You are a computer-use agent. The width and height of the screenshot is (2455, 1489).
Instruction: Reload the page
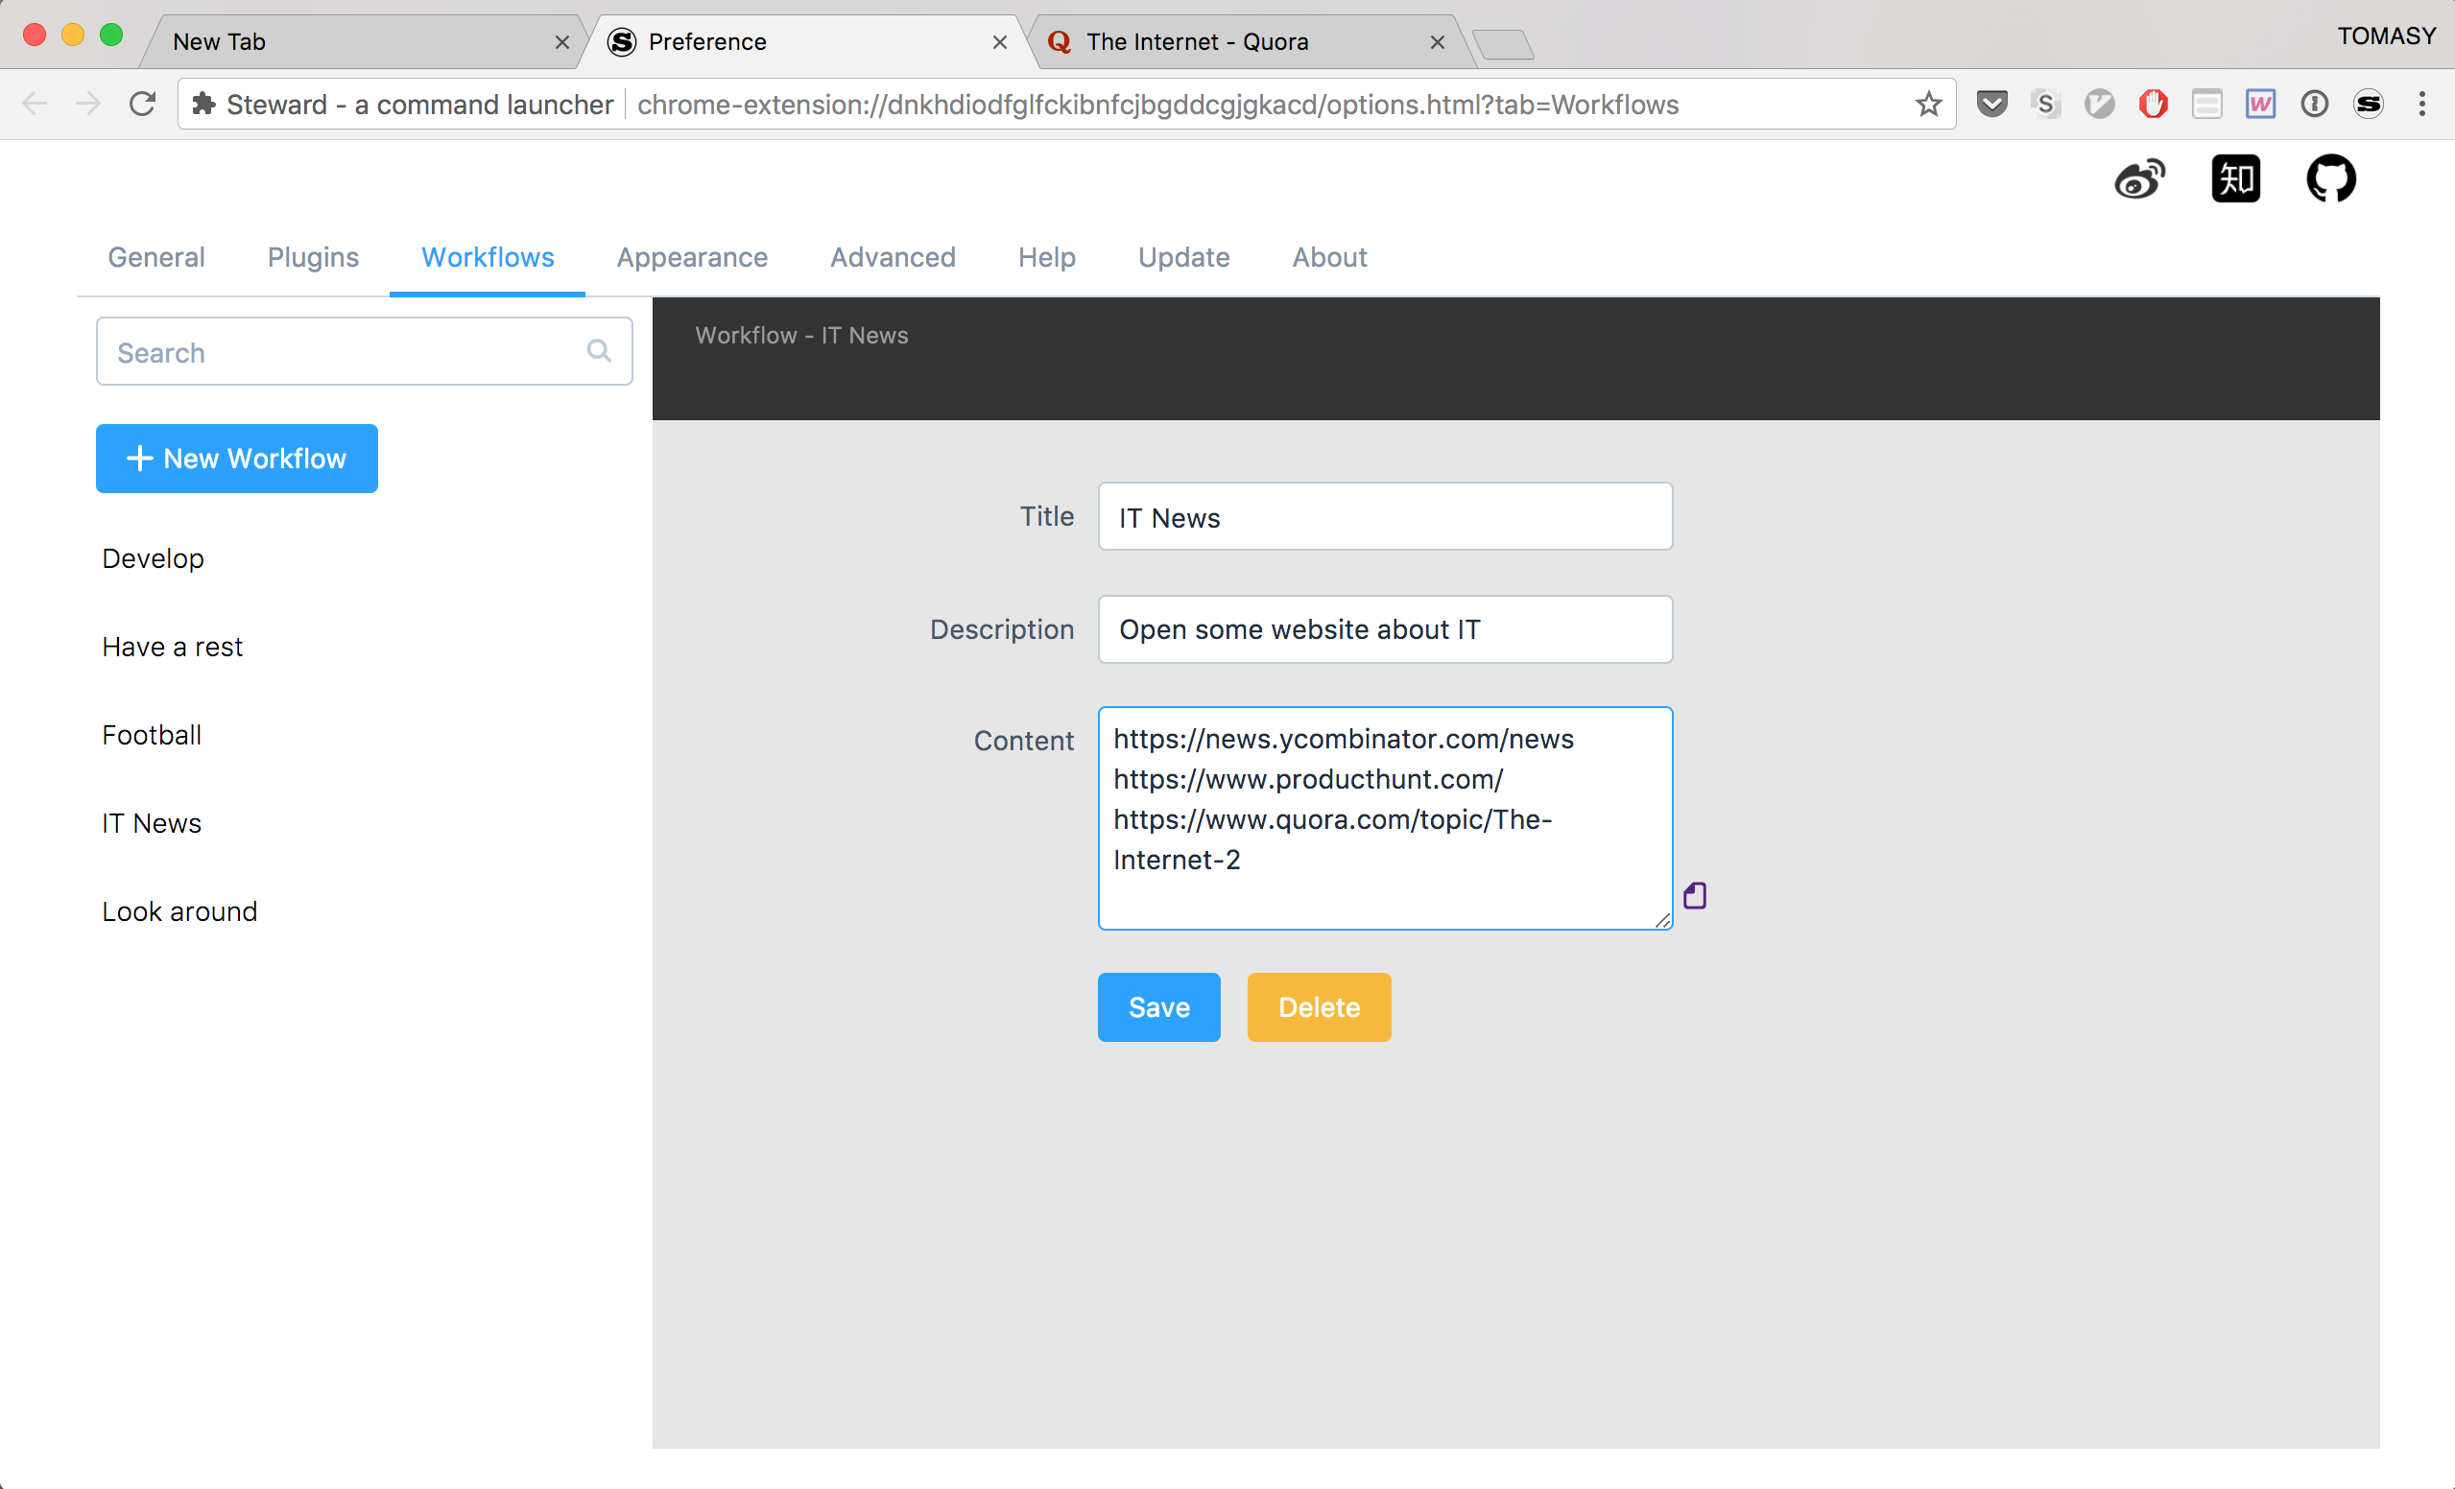point(142,104)
